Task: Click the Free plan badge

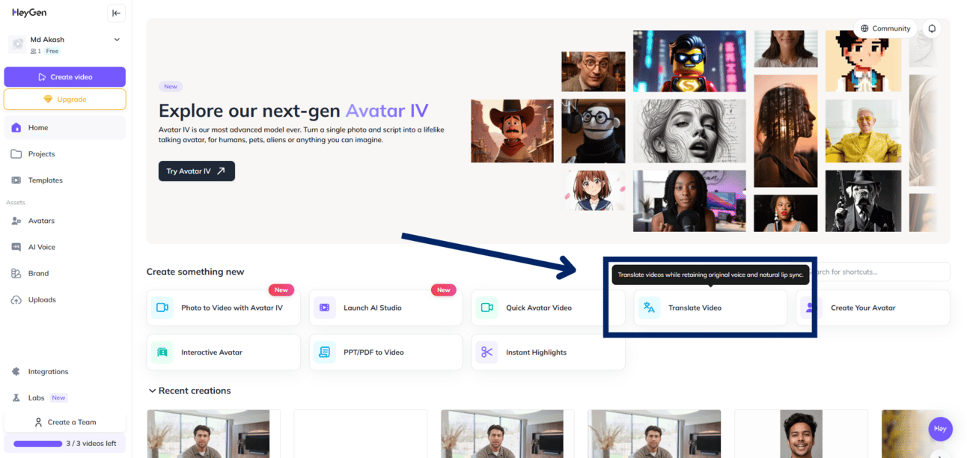Action: [52, 52]
